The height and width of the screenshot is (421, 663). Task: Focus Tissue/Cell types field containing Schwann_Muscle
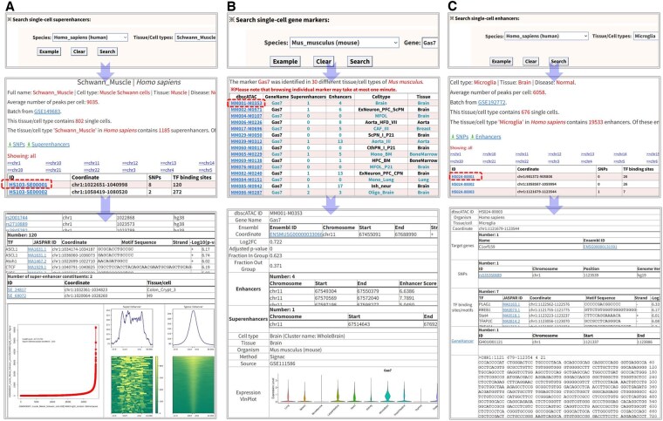(x=195, y=37)
